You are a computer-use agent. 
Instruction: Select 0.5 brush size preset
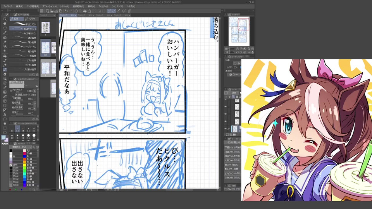[x=23, y=129]
